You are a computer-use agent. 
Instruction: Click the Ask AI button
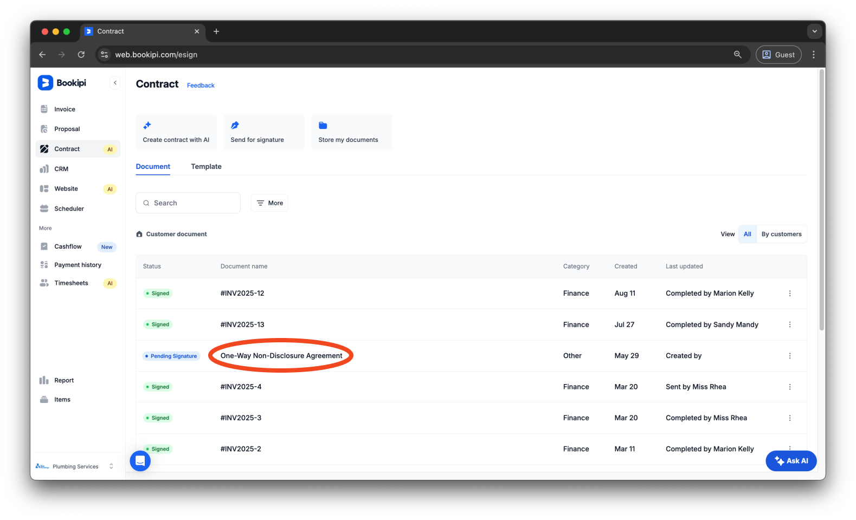click(791, 461)
